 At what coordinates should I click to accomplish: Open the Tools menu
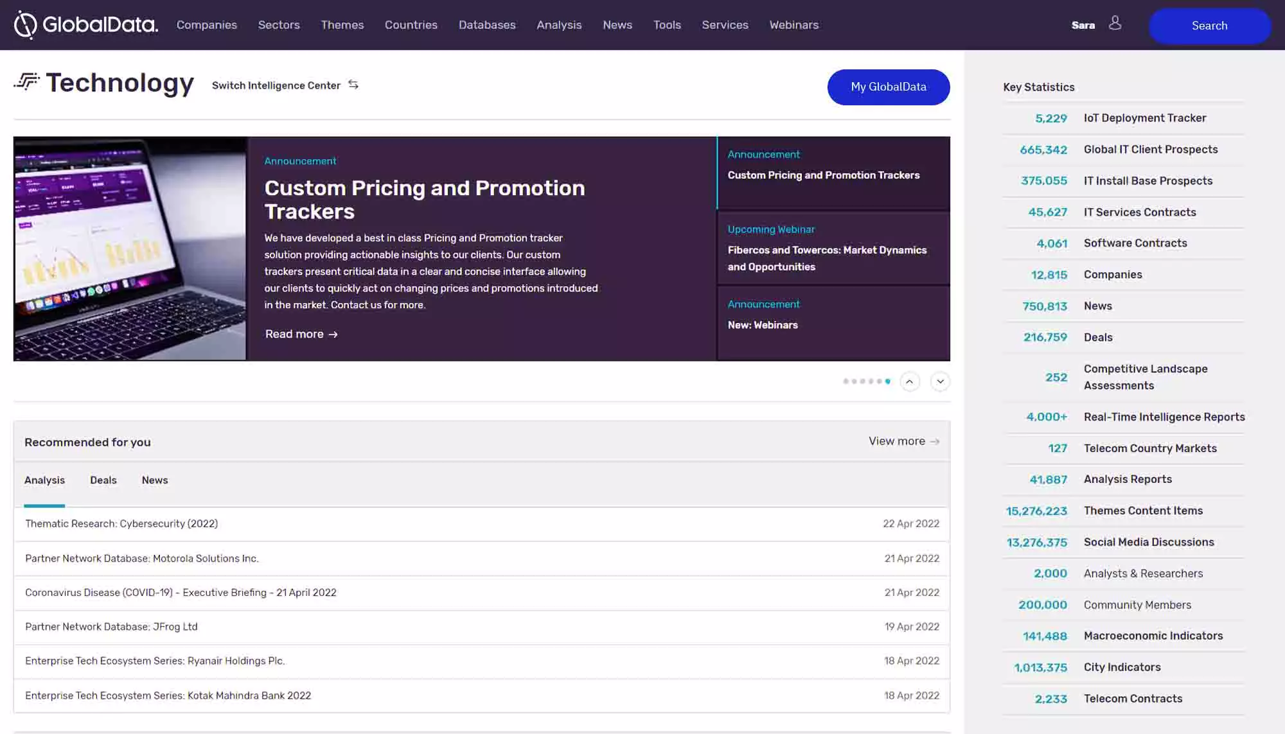click(667, 25)
